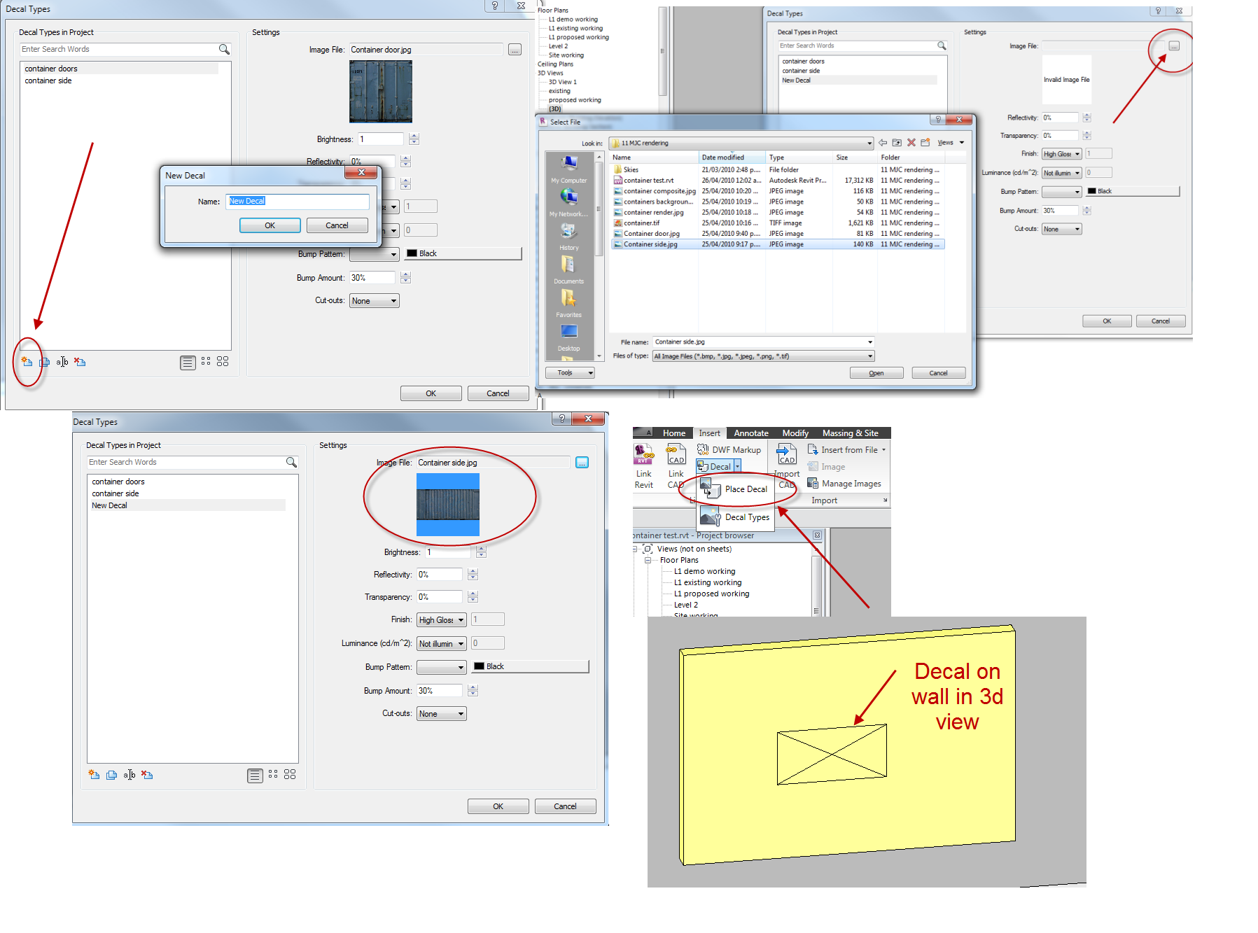The height and width of the screenshot is (933, 1258).
Task: Switch to the Annotate ribbon tab
Action: [751, 433]
